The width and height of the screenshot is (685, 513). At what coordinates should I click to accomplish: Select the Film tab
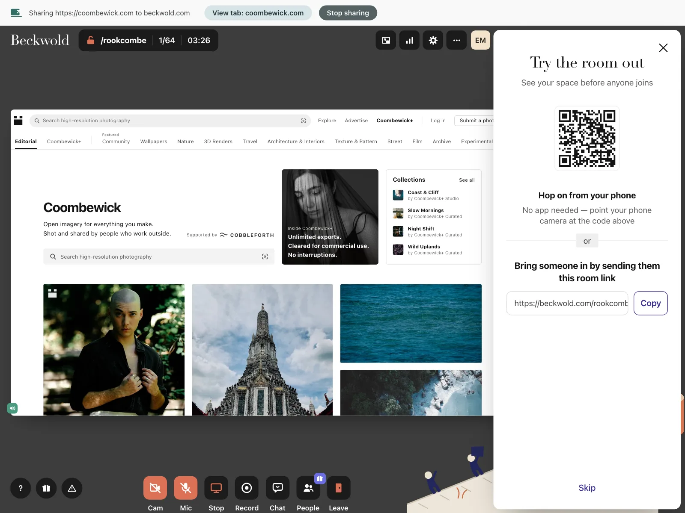(417, 142)
